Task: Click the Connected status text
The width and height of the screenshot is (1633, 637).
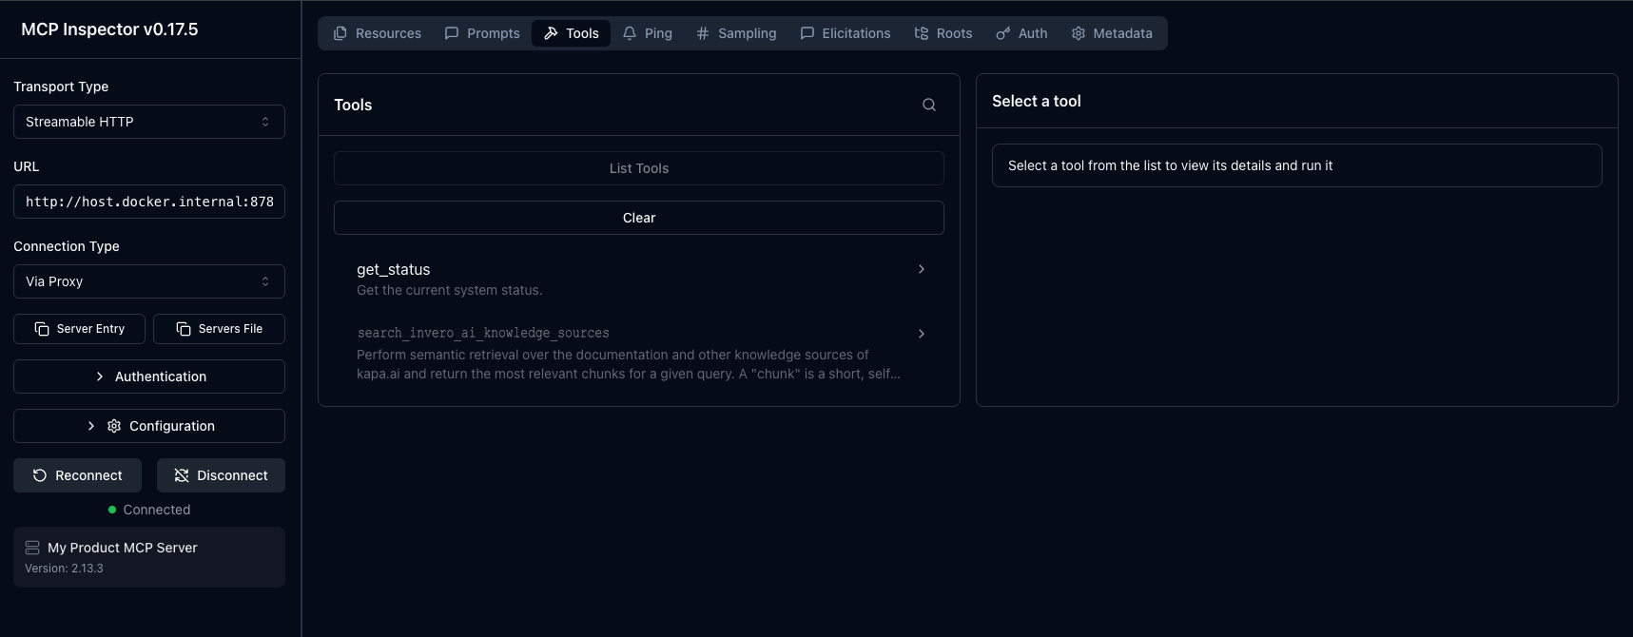Action: (x=157, y=510)
